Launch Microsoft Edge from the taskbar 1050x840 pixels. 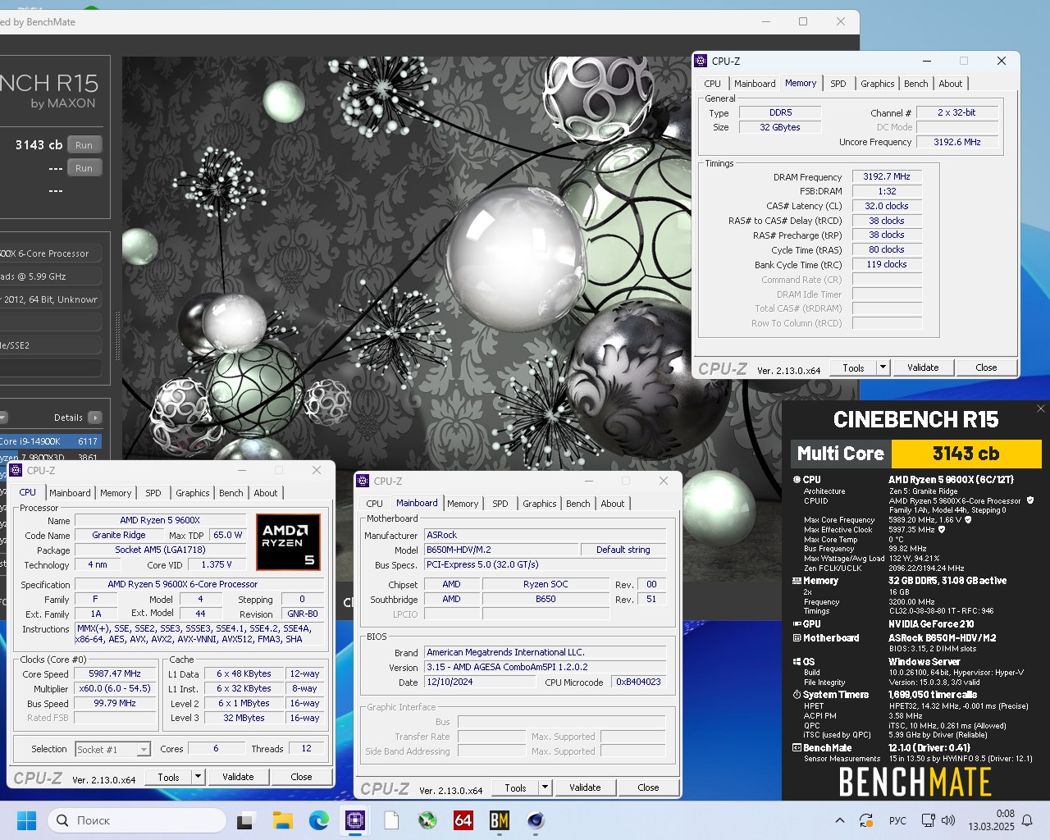(x=318, y=820)
